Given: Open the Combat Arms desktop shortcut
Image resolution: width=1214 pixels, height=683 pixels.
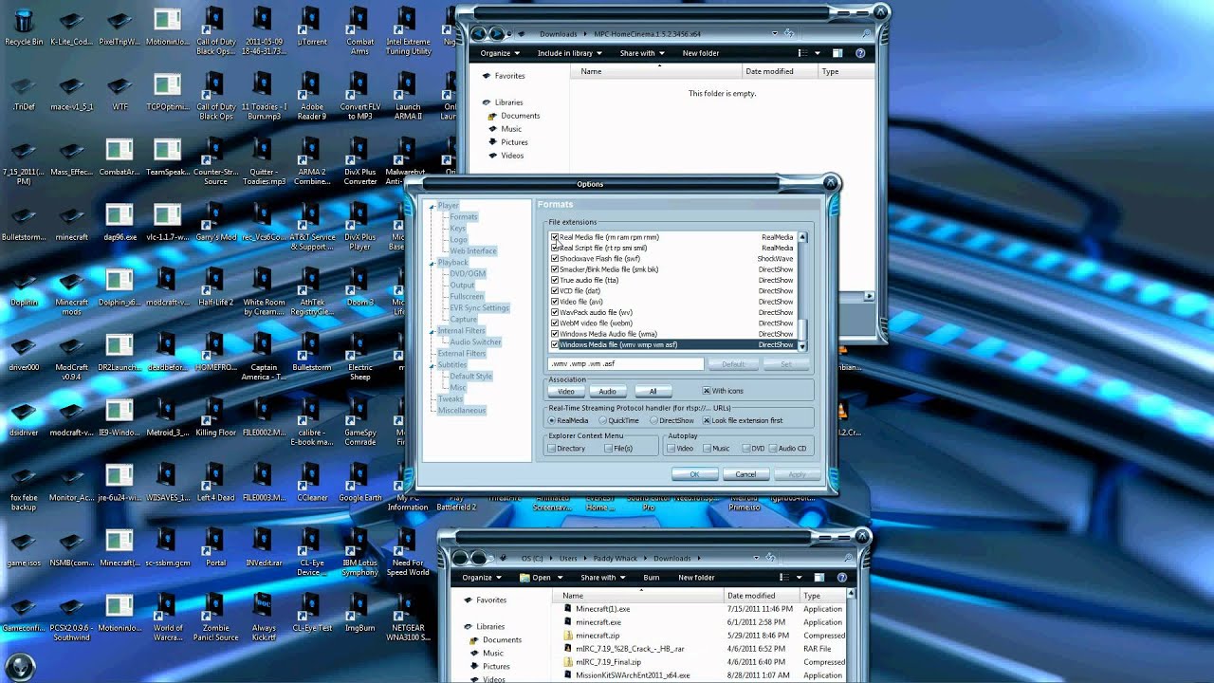Looking at the screenshot, I should pyautogui.click(x=359, y=30).
